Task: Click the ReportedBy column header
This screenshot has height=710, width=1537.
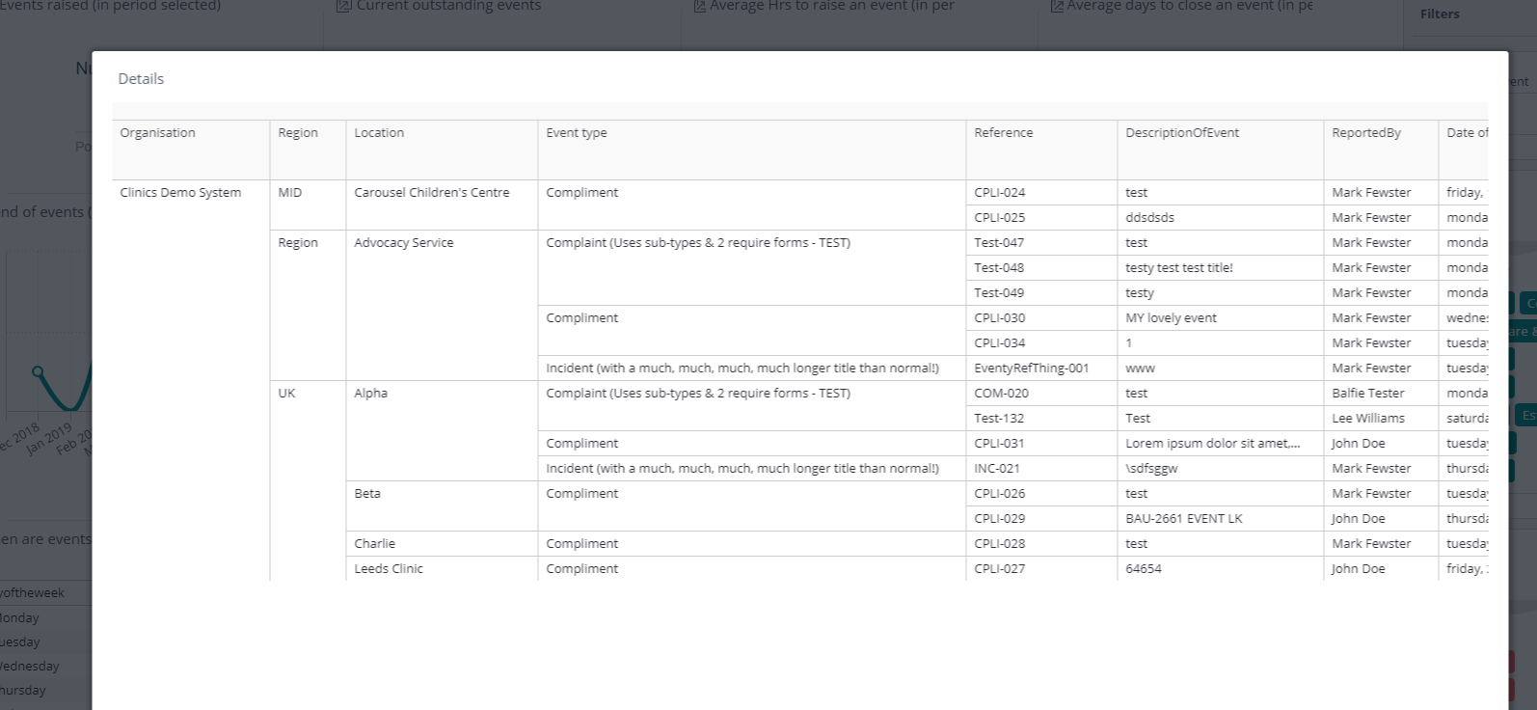Action: click(x=1381, y=150)
